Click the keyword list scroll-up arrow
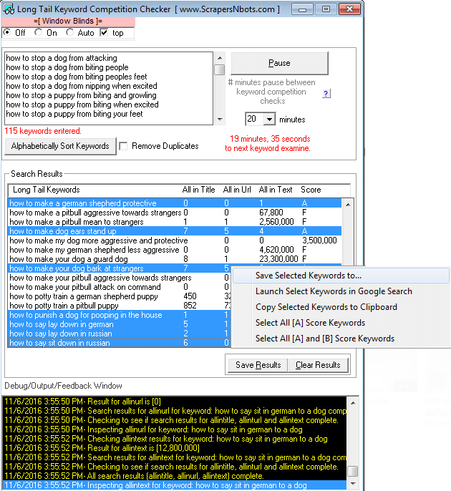Image resolution: width=451 pixels, height=491 pixels. 220,58
